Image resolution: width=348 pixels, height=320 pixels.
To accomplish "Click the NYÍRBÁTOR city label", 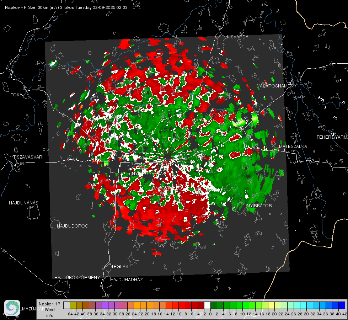I will [x=259, y=206].
